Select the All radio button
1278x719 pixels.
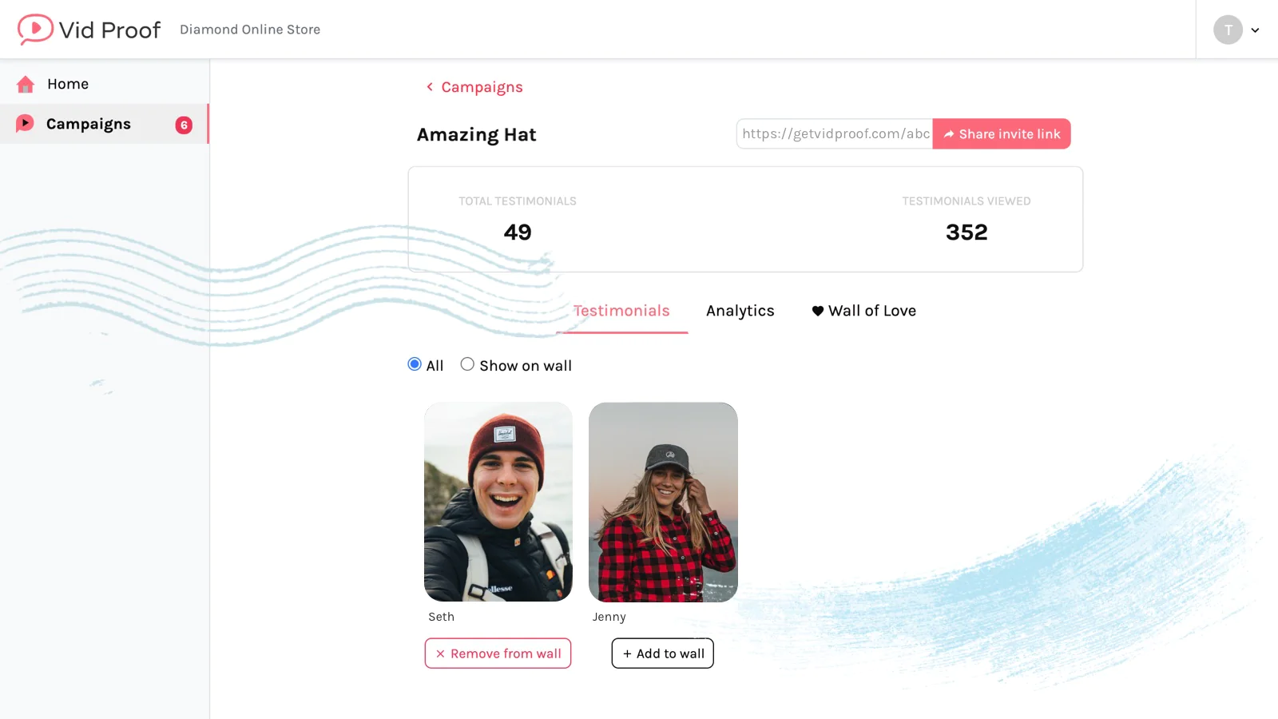(415, 364)
